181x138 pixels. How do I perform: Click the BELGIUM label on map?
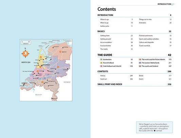click(38, 95)
